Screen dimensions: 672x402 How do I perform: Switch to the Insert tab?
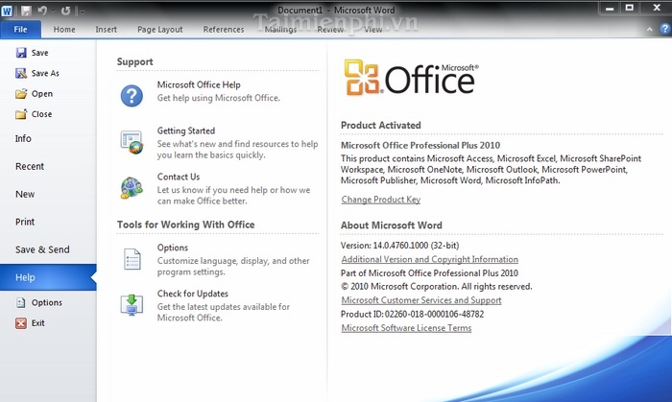(x=106, y=29)
